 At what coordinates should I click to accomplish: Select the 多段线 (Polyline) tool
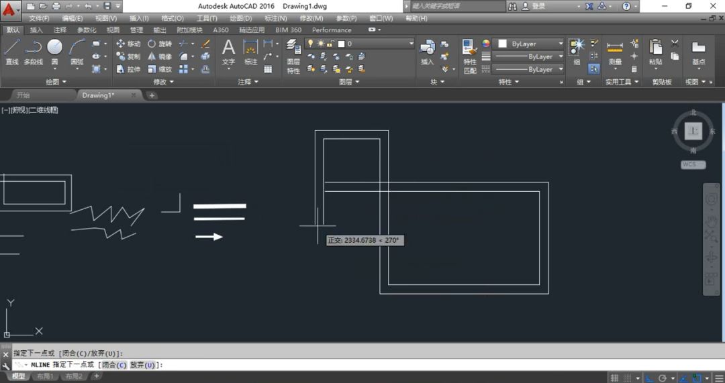(33, 52)
